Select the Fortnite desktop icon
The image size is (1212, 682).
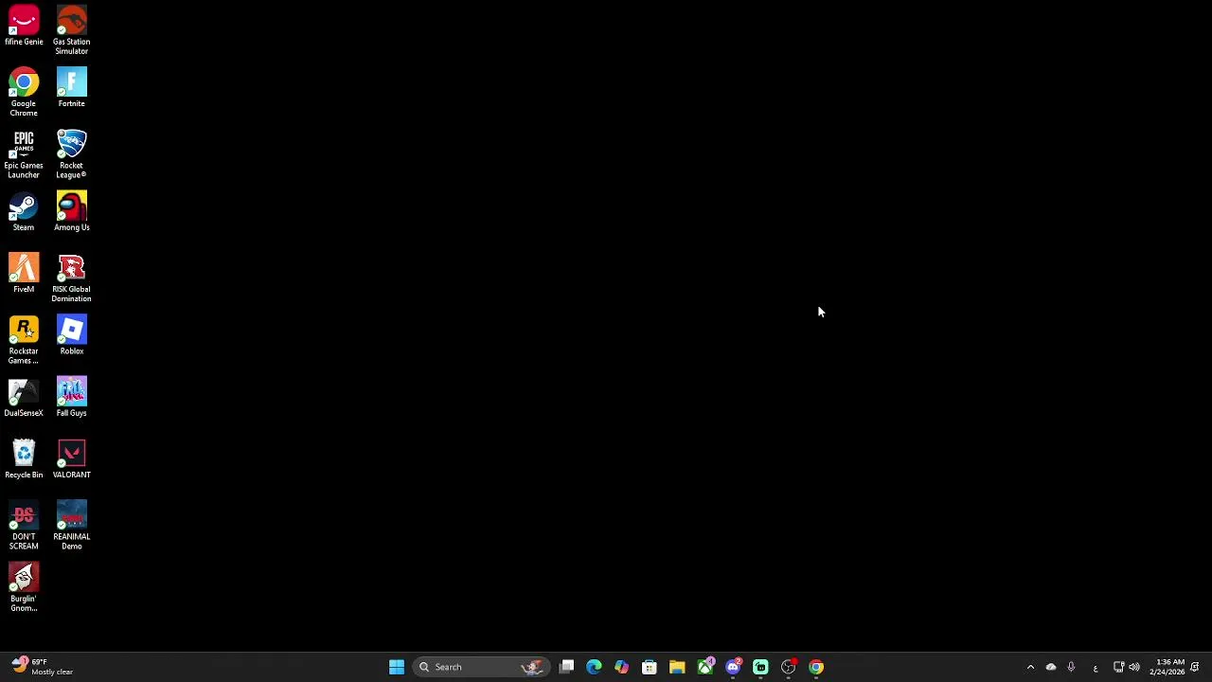pyautogui.click(x=71, y=88)
